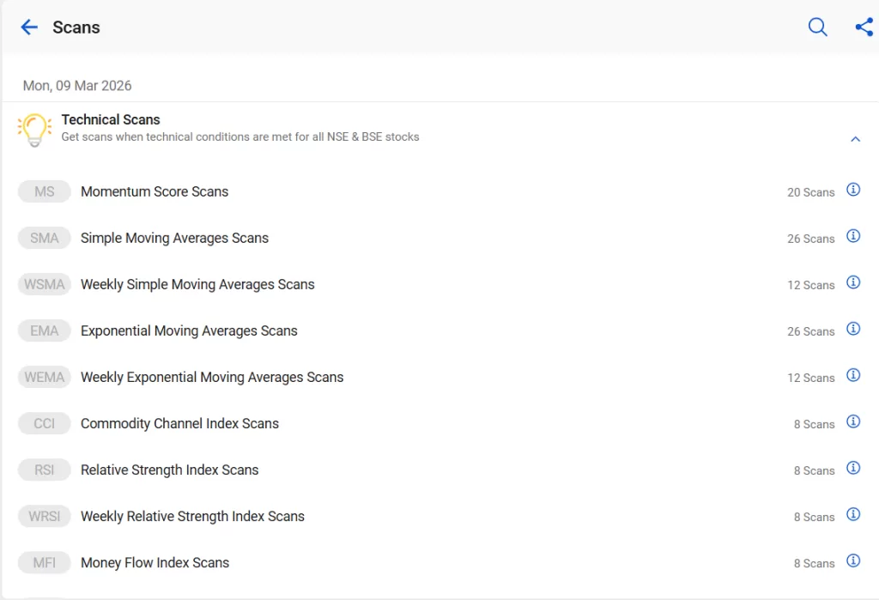
Task: Show info for Simple Moving Averages Scans
Action: point(853,236)
